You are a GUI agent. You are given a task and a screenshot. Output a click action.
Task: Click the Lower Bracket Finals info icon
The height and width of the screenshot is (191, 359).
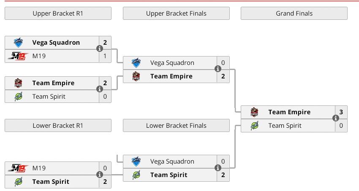click(218, 168)
